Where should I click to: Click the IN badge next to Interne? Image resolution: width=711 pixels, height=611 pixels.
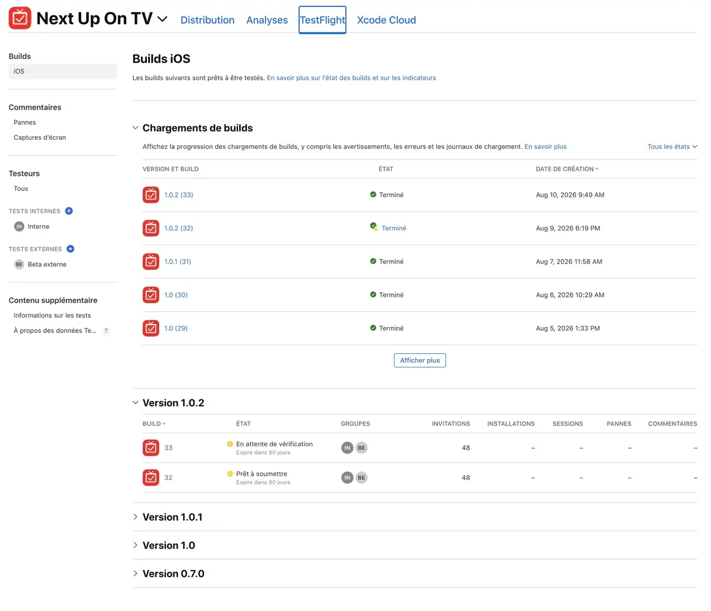(19, 226)
